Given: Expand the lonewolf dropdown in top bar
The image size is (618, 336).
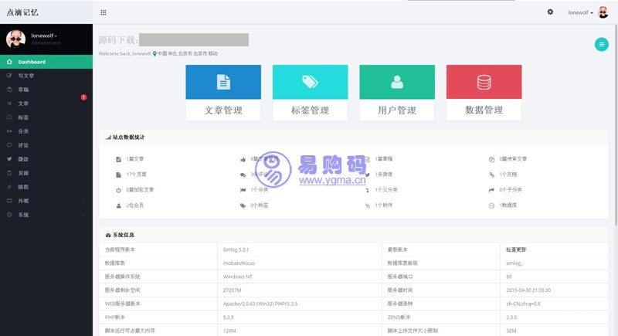Looking at the screenshot, I should pyautogui.click(x=581, y=12).
